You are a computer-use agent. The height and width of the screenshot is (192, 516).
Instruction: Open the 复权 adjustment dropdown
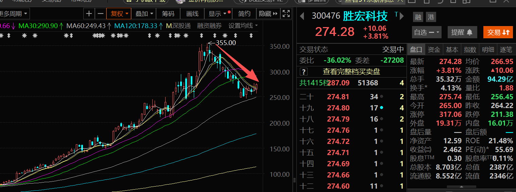click(119, 14)
